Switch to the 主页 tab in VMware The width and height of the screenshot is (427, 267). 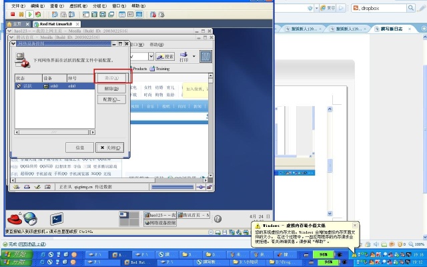coord(17,24)
